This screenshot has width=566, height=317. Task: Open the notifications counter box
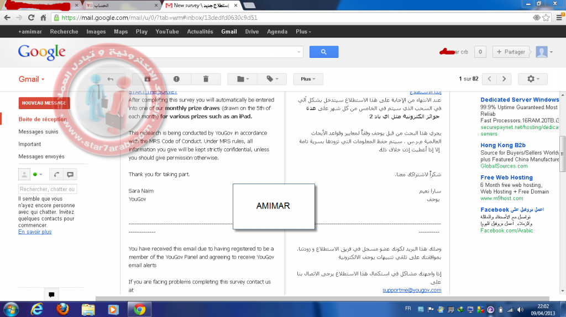(480, 52)
